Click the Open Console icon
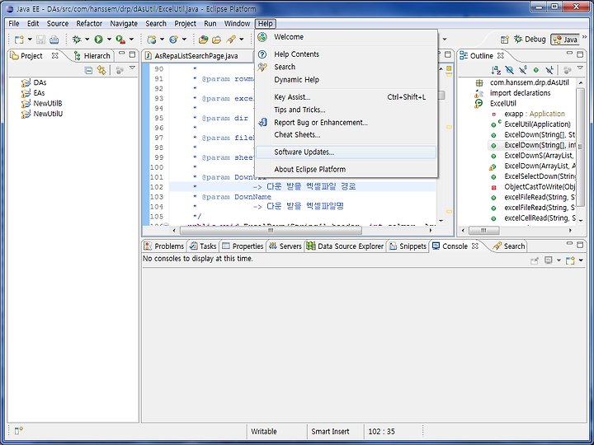 click(x=570, y=260)
